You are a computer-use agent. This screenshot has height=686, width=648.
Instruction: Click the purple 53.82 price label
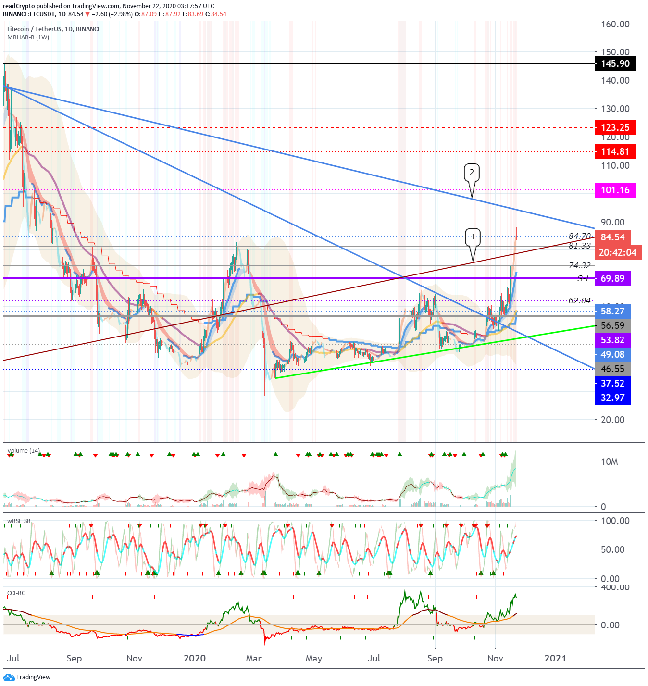coord(612,340)
